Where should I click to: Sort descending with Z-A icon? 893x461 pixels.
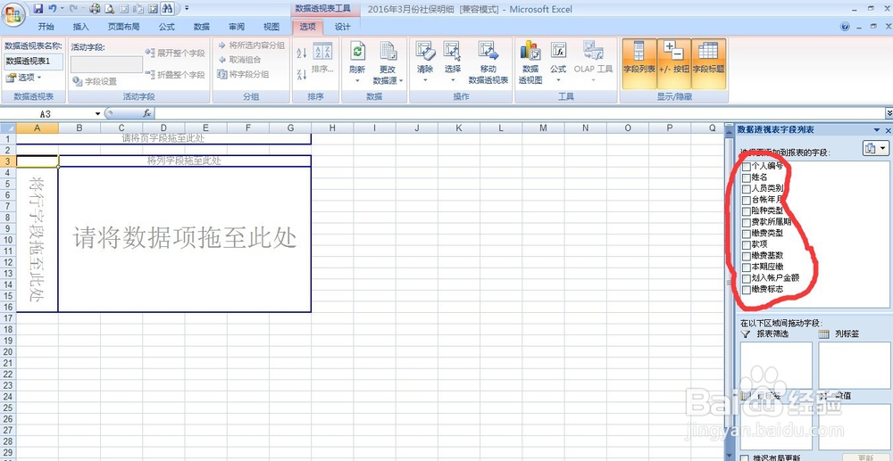[x=302, y=75]
